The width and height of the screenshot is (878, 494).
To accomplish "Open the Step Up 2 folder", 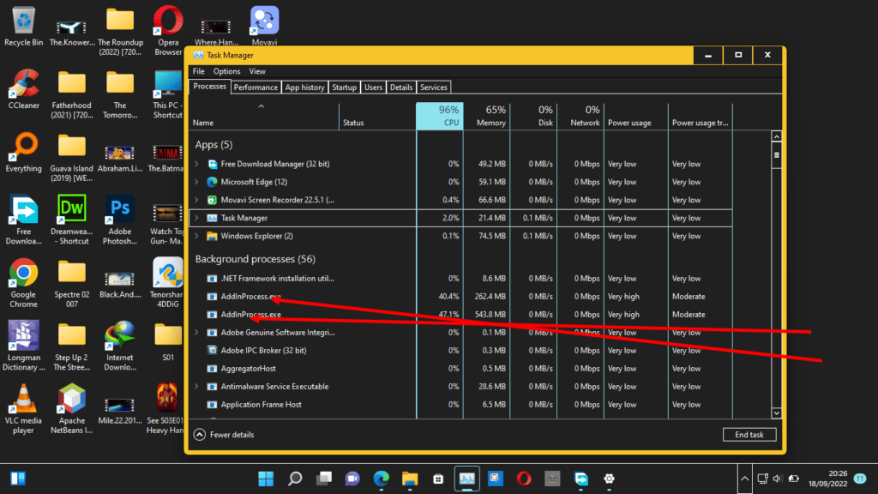I will click(72, 346).
